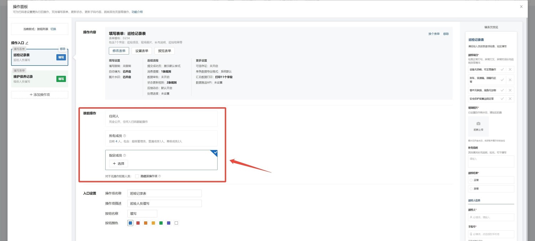This screenshot has width=535, height=241.
Task: Click the help icon beside 隐藏该操作项
Action: click(159, 176)
